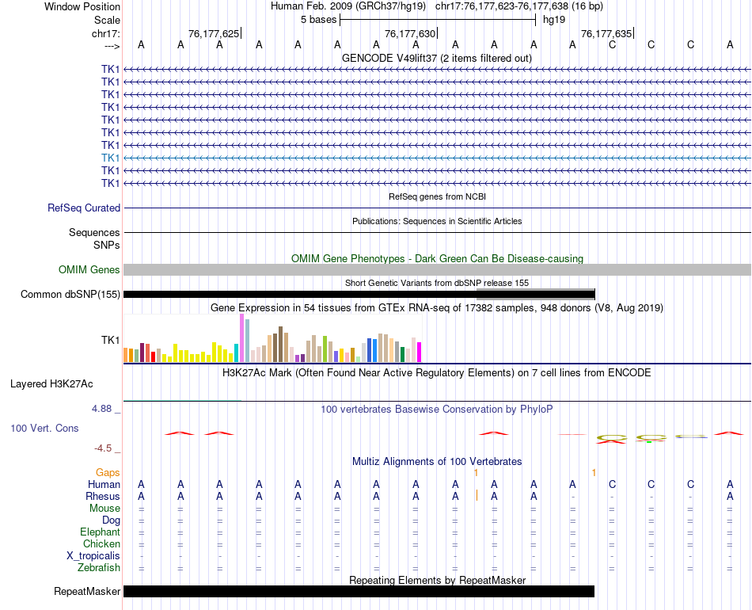Click the Dog alignment row label
The width and height of the screenshot is (752, 610).
pyautogui.click(x=111, y=520)
